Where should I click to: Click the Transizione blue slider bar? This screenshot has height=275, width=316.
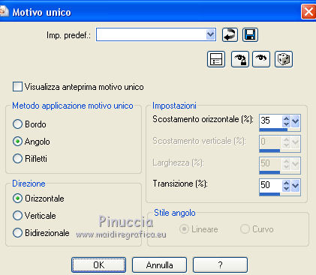(280, 194)
